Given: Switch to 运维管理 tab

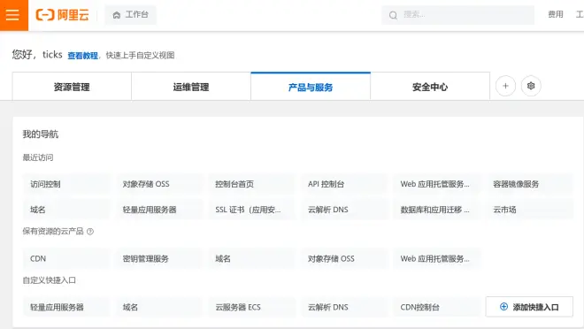Looking at the screenshot, I should click(x=191, y=87).
